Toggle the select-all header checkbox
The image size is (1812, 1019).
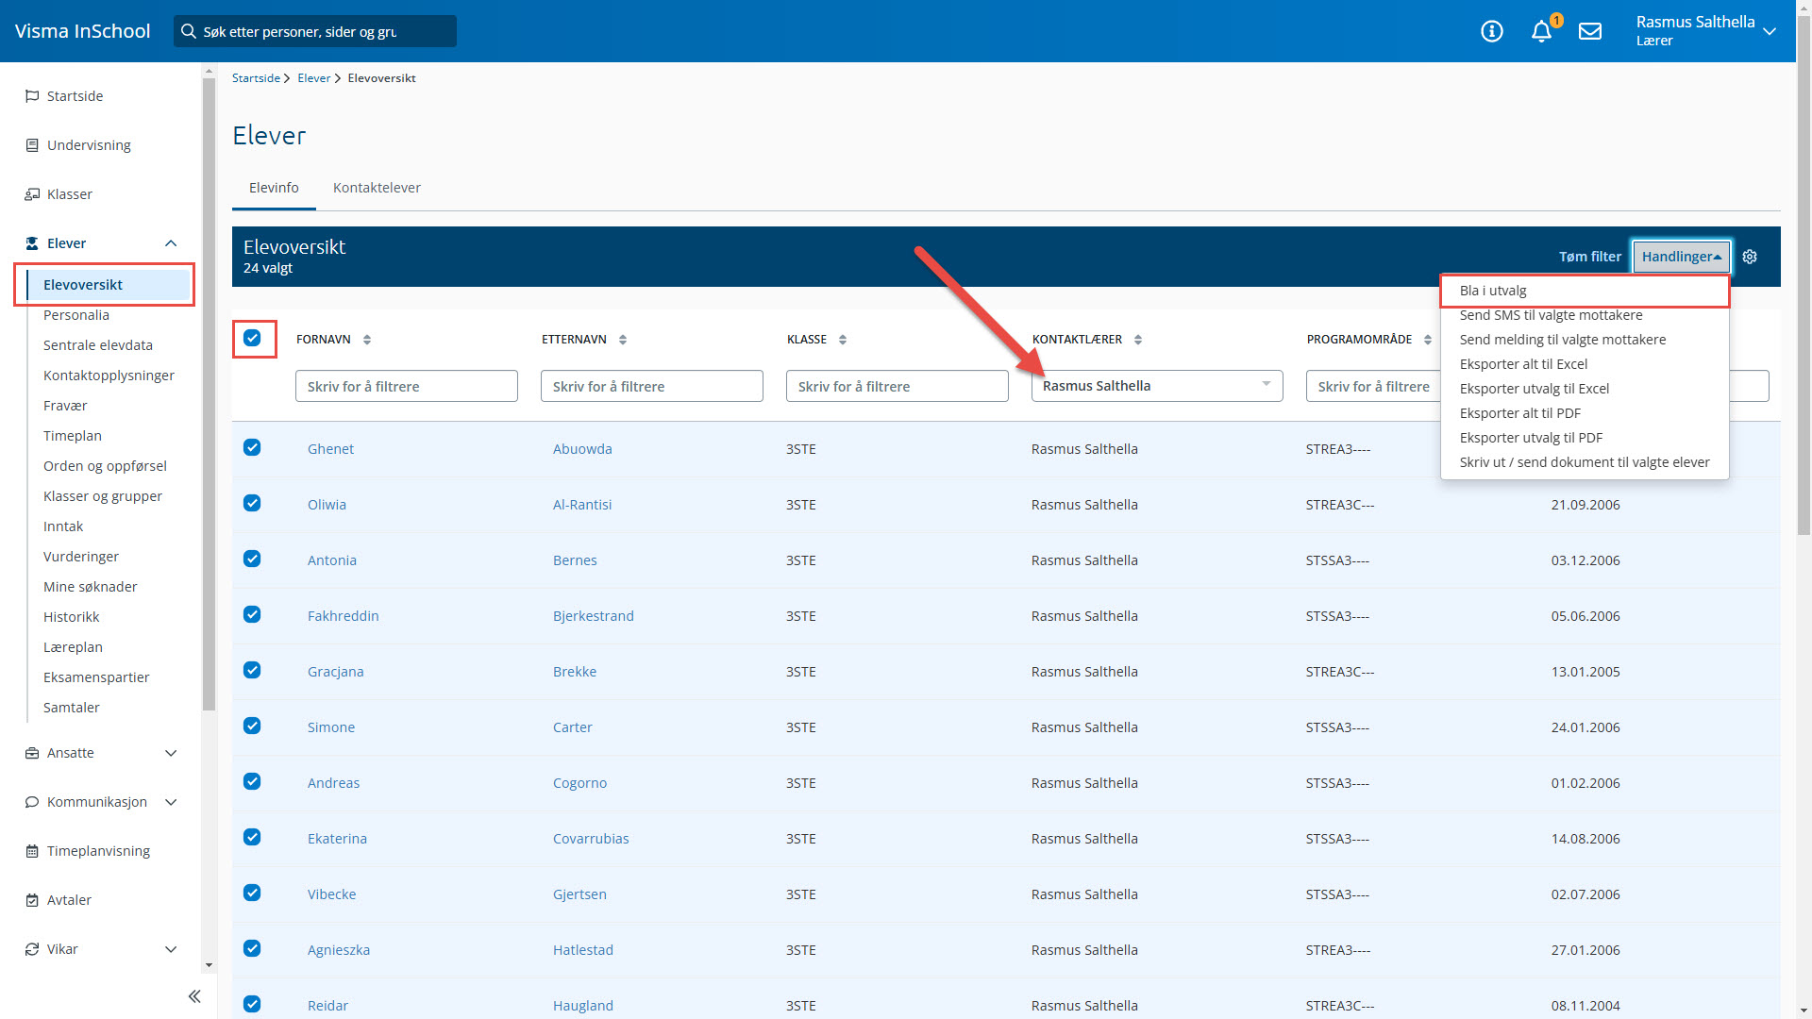tap(252, 338)
